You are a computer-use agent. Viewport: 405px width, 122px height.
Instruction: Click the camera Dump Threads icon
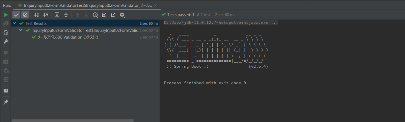coord(6,62)
